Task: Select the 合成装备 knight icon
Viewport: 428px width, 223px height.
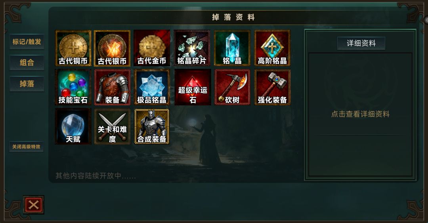Action: (152, 126)
